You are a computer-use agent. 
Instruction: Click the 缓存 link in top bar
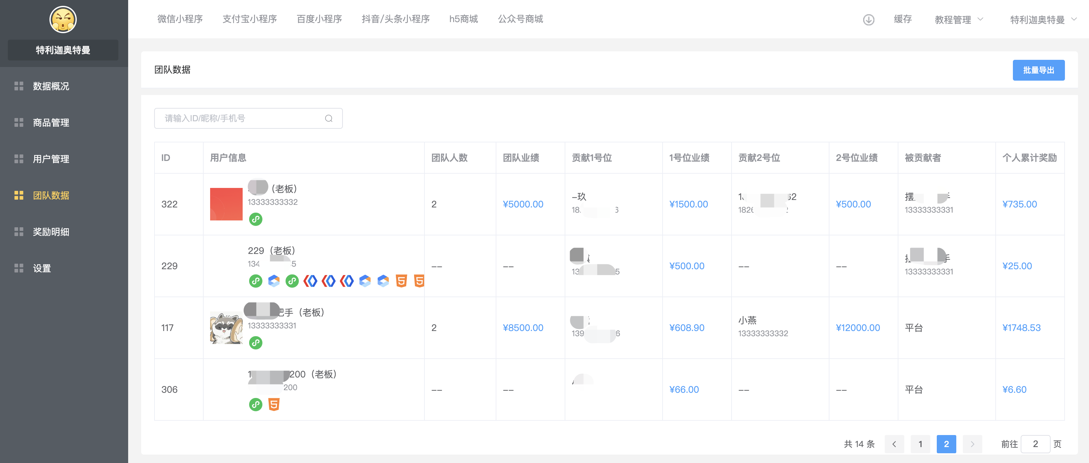point(902,19)
